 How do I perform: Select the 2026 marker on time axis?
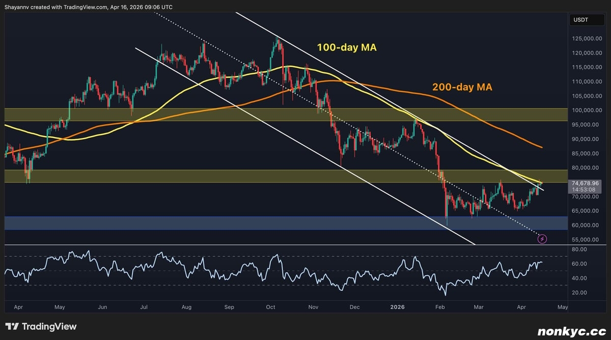click(398, 307)
